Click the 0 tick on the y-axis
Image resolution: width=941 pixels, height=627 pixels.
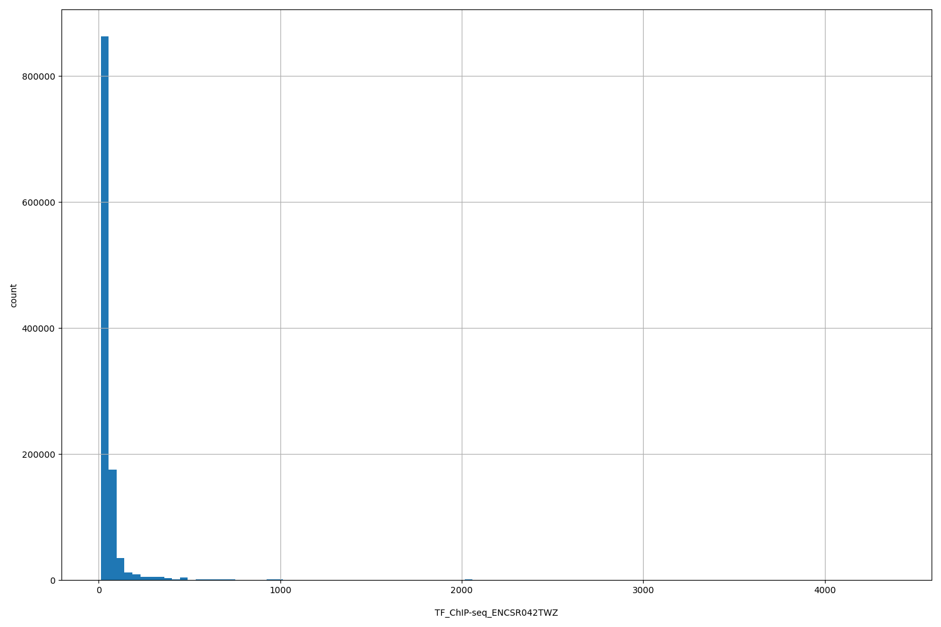(x=54, y=581)
